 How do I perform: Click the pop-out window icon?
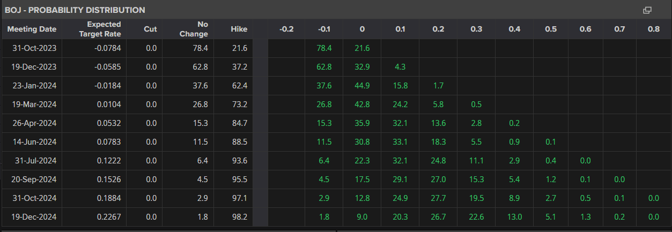(647, 10)
